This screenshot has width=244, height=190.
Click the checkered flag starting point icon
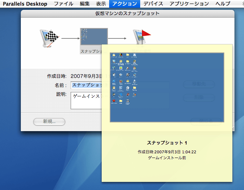pyautogui.click(x=49, y=38)
